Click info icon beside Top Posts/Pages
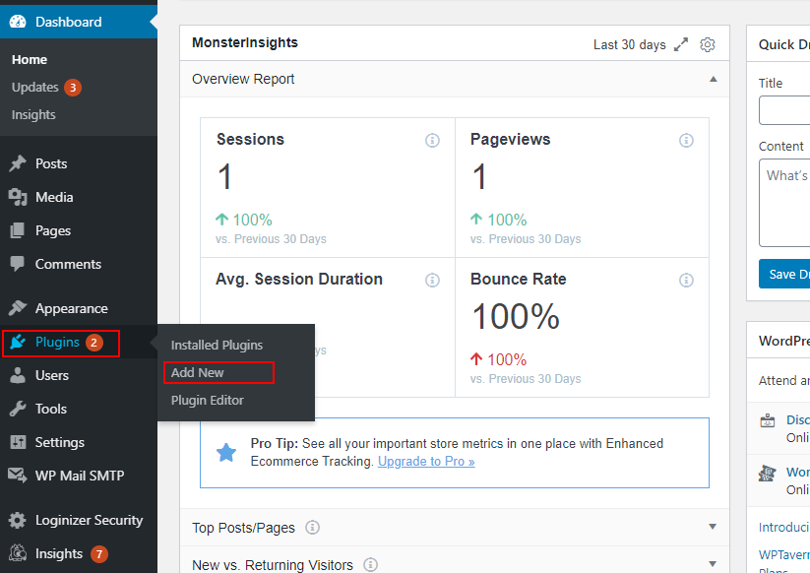The width and height of the screenshot is (810, 573). (313, 528)
